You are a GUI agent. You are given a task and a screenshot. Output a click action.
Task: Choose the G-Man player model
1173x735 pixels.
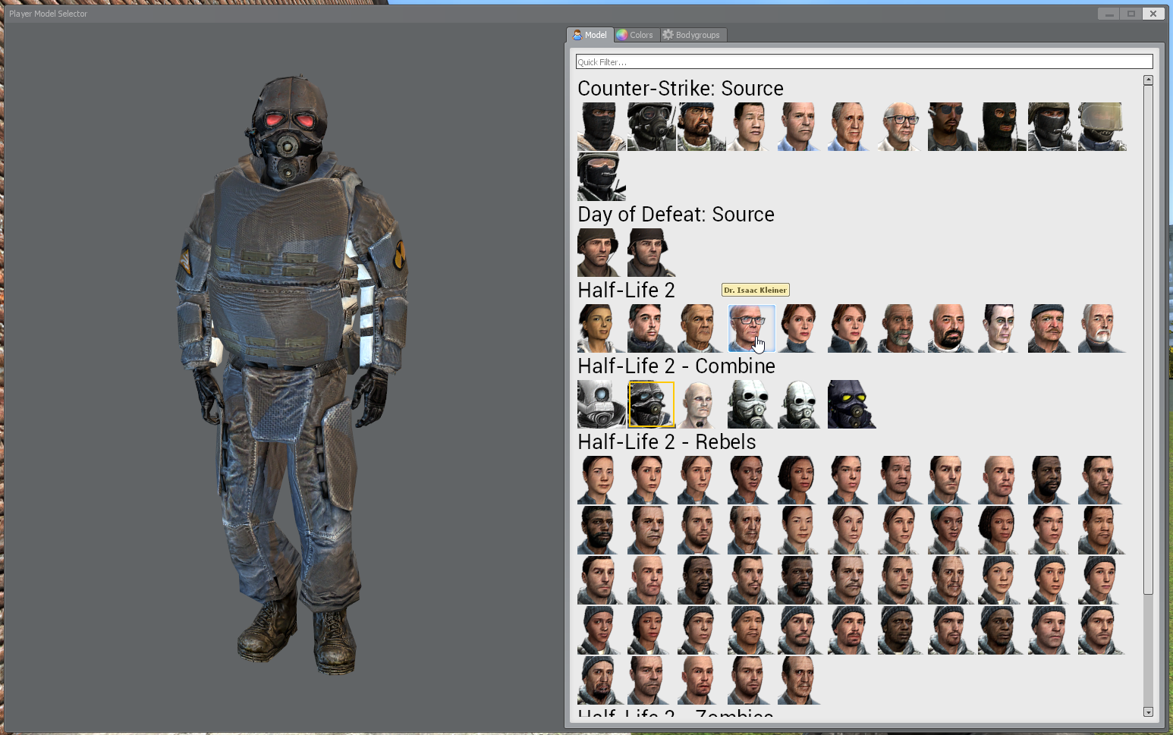(x=1002, y=328)
